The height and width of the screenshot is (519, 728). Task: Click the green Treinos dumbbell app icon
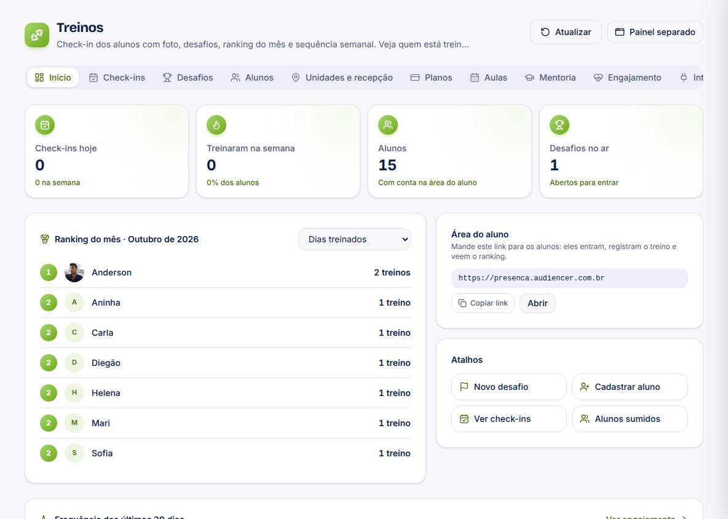[37, 35]
